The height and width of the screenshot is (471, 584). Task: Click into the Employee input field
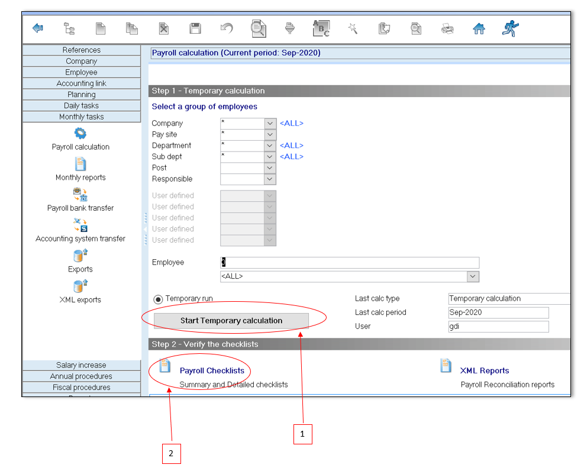pyautogui.click(x=349, y=263)
